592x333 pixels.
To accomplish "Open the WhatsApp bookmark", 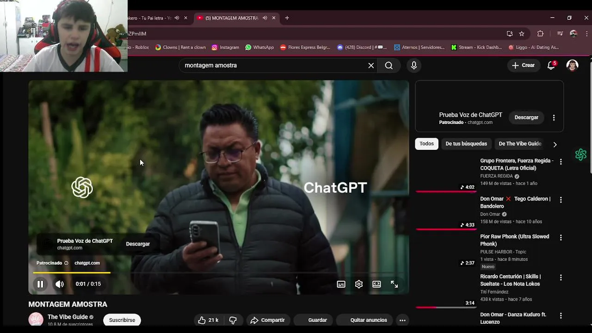I will [259, 47].
